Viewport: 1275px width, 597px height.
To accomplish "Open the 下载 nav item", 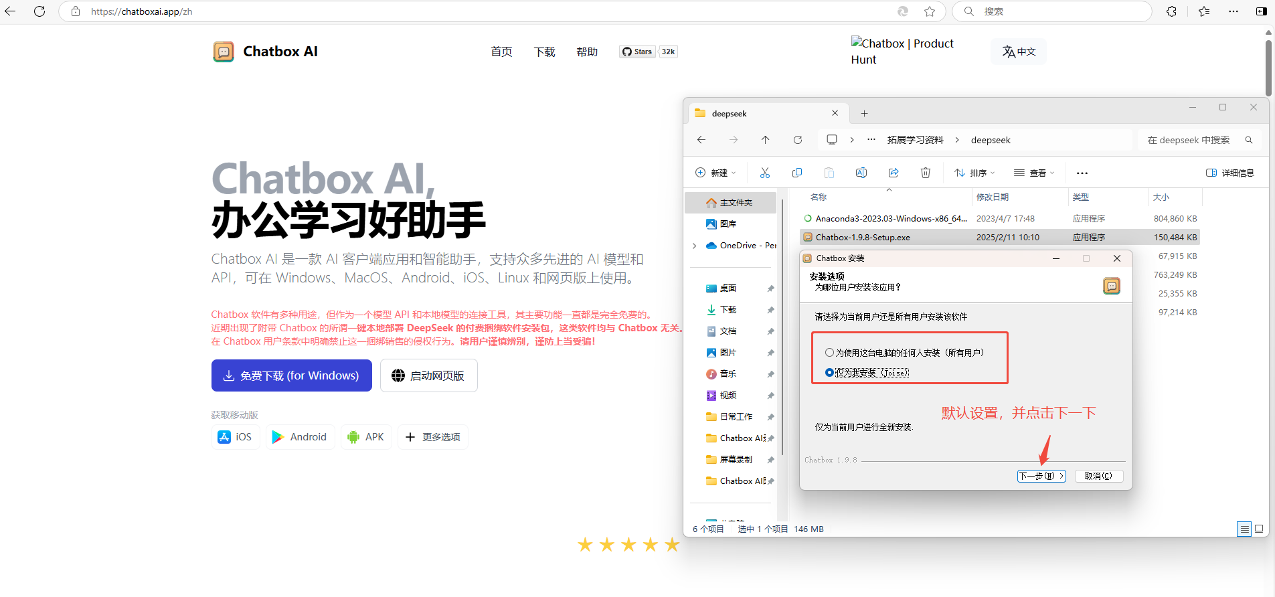I will click(x=544, y=52).
